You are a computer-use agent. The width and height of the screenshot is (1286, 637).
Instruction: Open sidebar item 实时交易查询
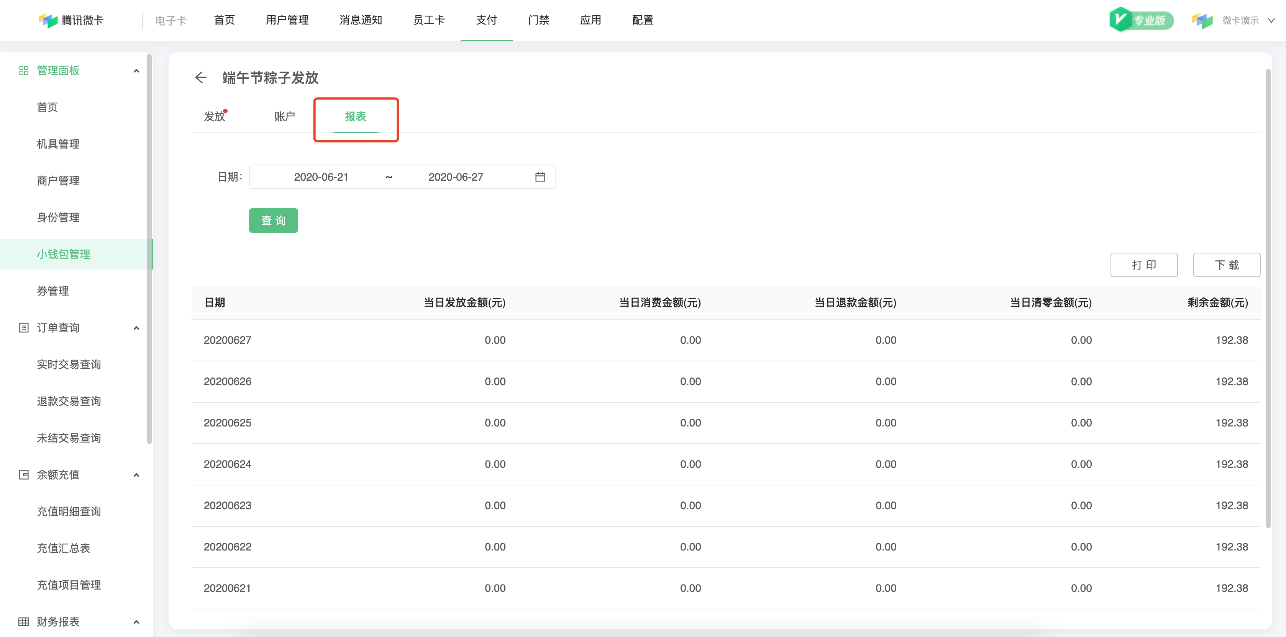tap(69, 365)
